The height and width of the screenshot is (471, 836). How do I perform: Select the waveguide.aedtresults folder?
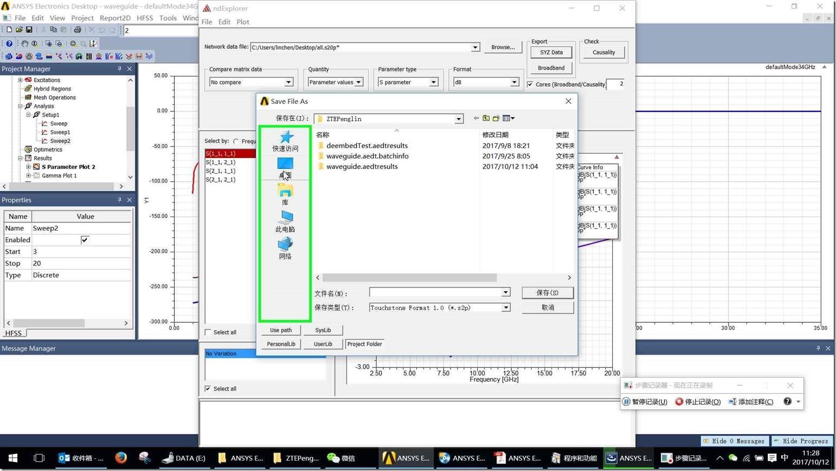click(x=362, y=167)
